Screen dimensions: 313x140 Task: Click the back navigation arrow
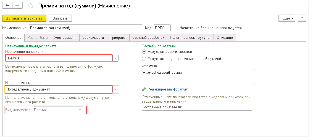[8, 6]
